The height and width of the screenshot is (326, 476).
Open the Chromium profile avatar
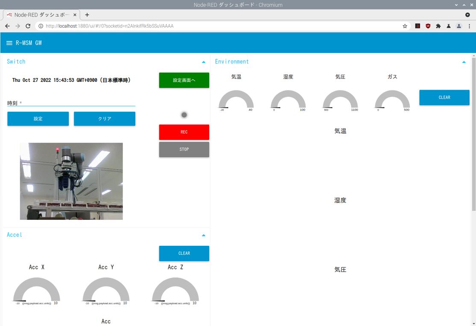459,26
